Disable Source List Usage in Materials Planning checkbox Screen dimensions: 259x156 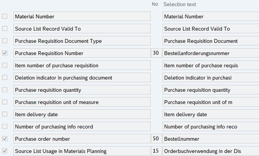click(x=5, y=151)
